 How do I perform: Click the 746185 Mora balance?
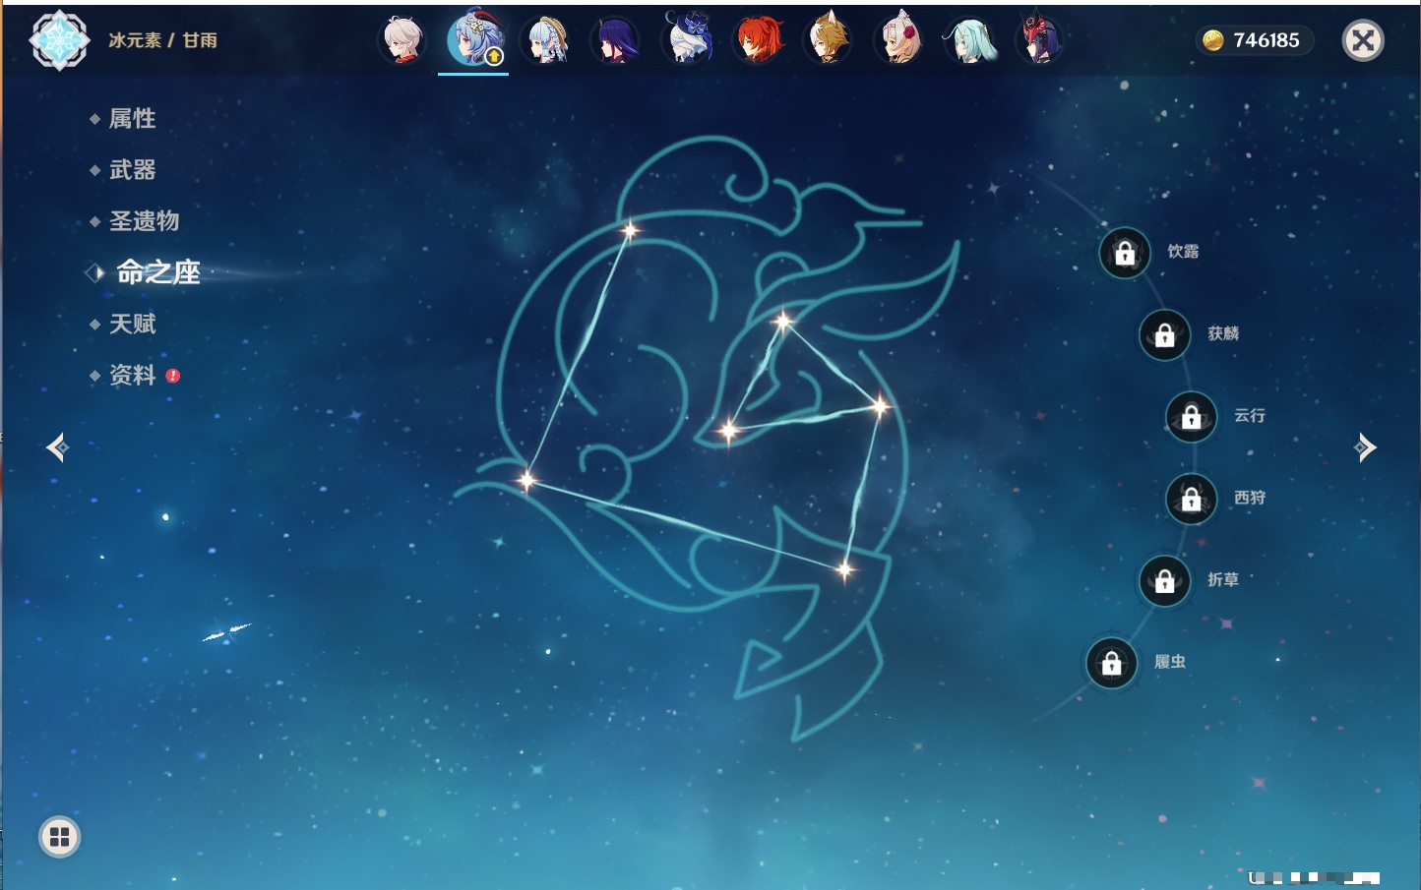(1267, 40)
